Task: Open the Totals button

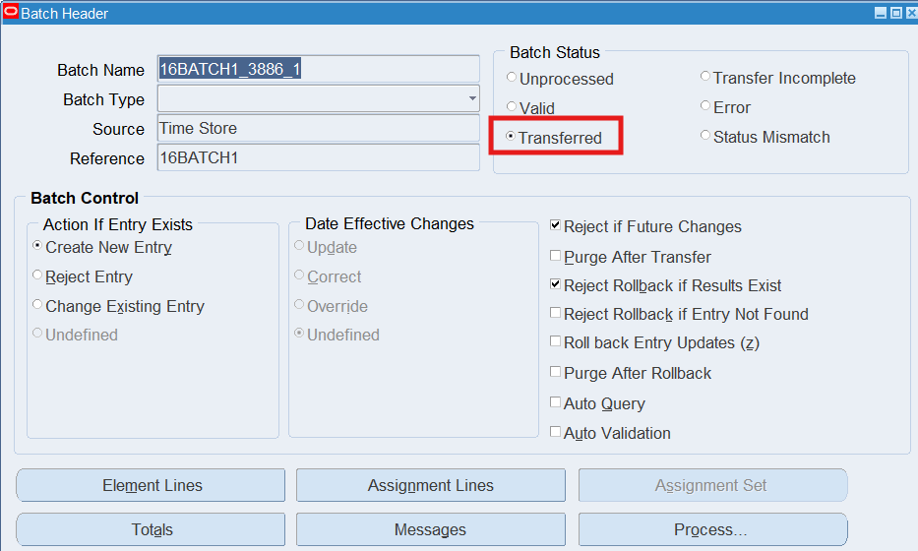Action: click(x=152, y=529)
